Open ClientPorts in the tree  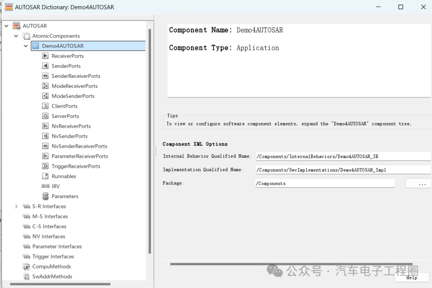point(64,106)
